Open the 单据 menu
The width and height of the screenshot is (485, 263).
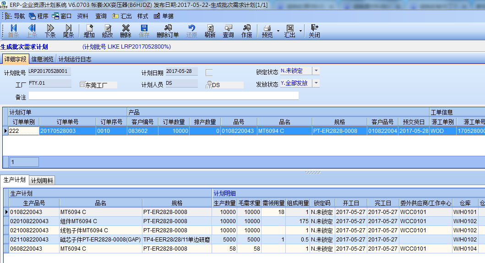pos(163,16)
